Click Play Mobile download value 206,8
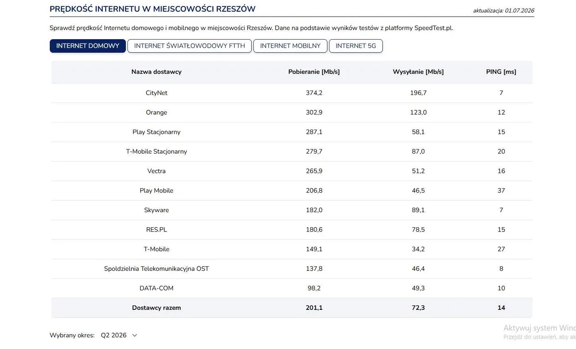576x349 pixels. coord(314,190)
